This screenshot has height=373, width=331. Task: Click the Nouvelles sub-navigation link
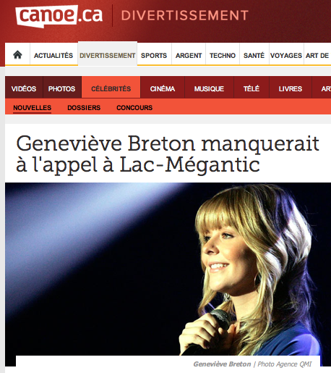[33, 108]
